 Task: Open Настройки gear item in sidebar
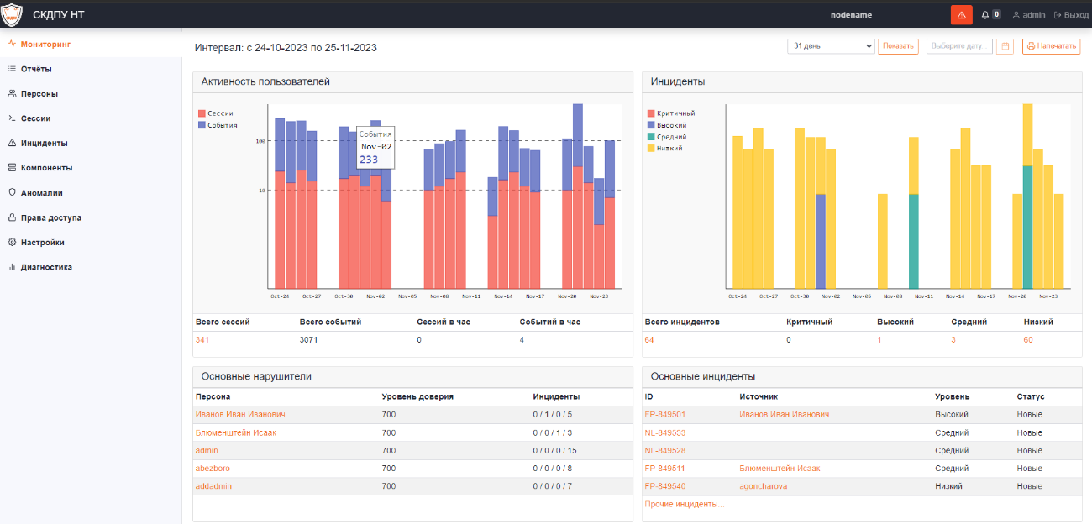pyautogui.click(x=42, y=242)
